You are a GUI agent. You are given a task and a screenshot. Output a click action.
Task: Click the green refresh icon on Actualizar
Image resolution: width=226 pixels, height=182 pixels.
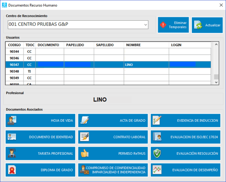198,25
